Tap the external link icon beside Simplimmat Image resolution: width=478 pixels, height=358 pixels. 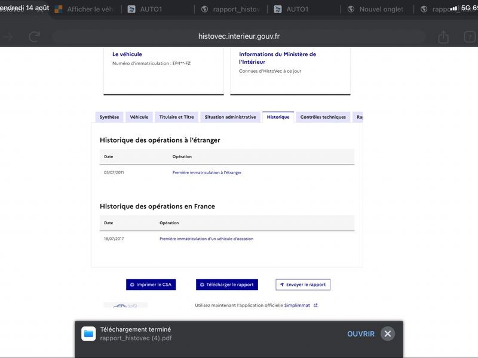point(315,305)
